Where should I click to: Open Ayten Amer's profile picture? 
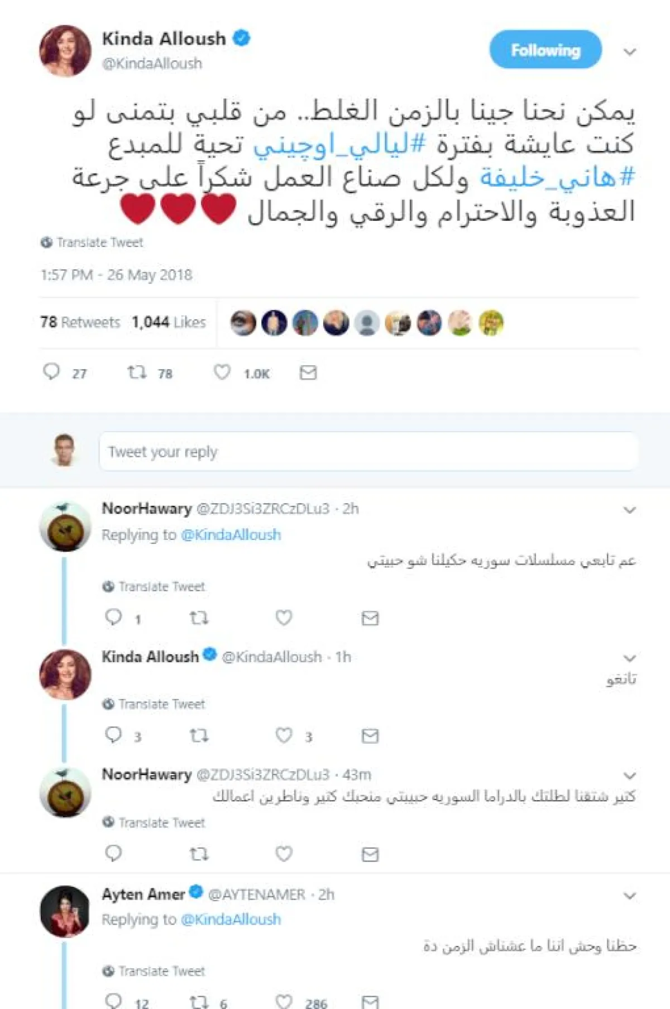coord(65,911)
